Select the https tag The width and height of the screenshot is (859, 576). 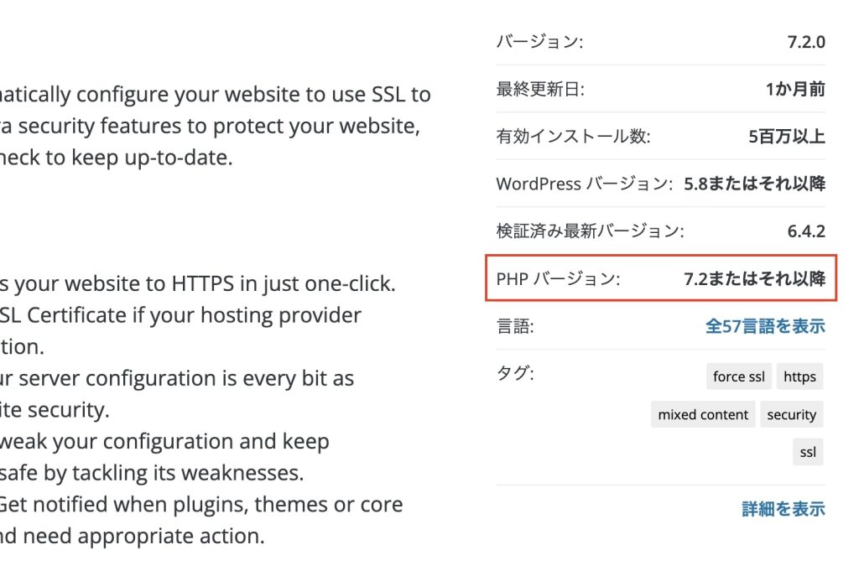(x=799, y=376)
